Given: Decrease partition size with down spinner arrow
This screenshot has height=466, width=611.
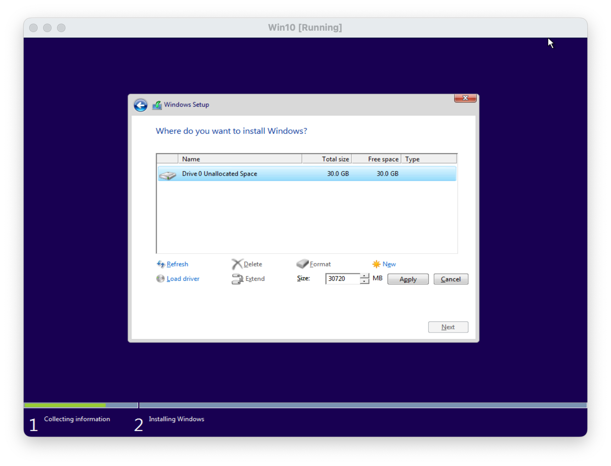Looking at the screenshot, I should pos(364,281).
